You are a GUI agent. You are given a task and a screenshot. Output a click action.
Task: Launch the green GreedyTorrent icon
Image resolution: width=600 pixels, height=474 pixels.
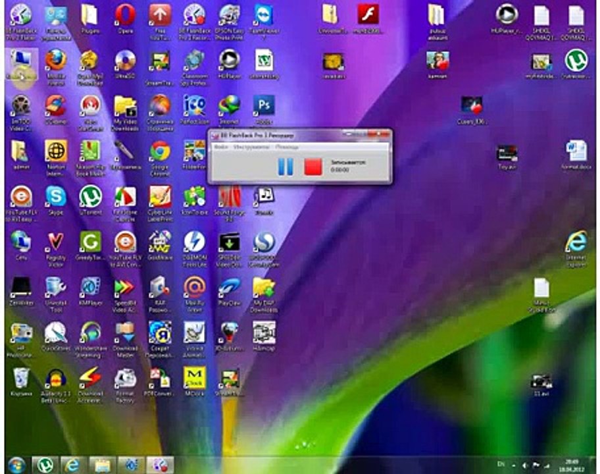(x=90, y=246)
